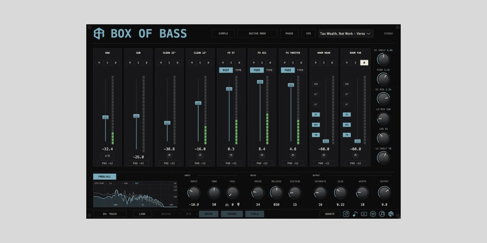This screenshot has height=243, width=487.
Task: Flip phase (ø) on the RAW channel
Action: (115, 63)
